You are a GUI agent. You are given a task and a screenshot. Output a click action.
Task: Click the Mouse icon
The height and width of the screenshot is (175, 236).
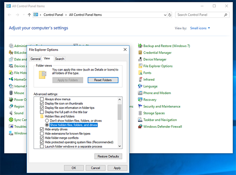(x=11, y=93)
